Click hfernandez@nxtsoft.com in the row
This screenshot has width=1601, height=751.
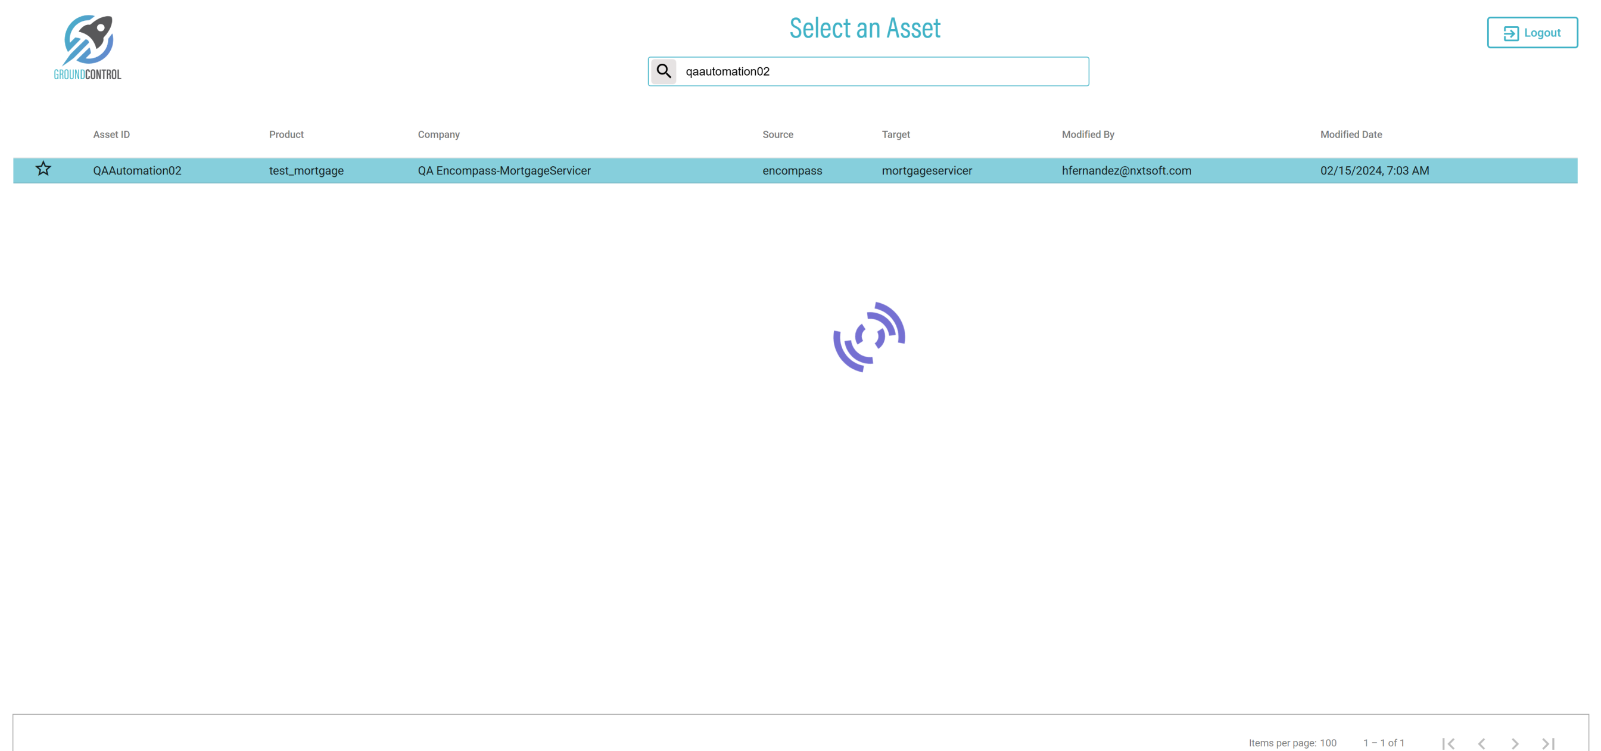1126,170
